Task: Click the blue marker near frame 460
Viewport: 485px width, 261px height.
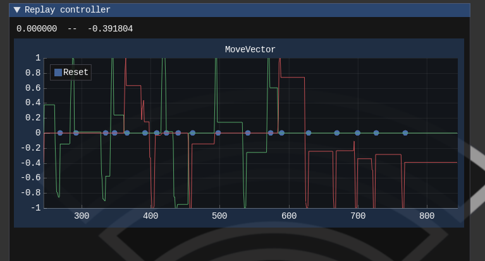Action: (193, 133)
